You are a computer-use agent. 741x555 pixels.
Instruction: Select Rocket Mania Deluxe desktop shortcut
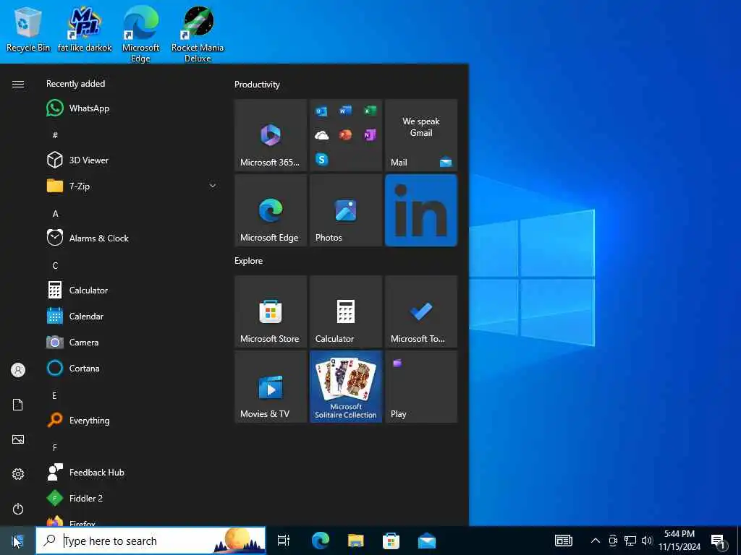tap(198, 34)
